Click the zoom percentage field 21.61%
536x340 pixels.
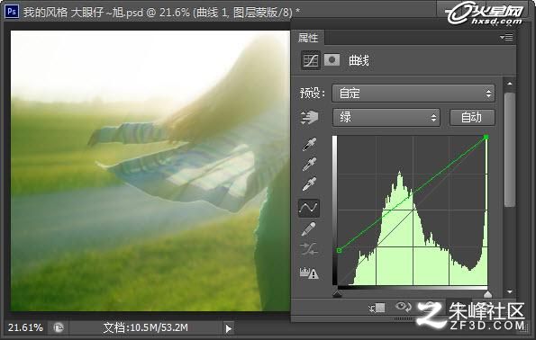pyautogui.click(x=25, y=327)
